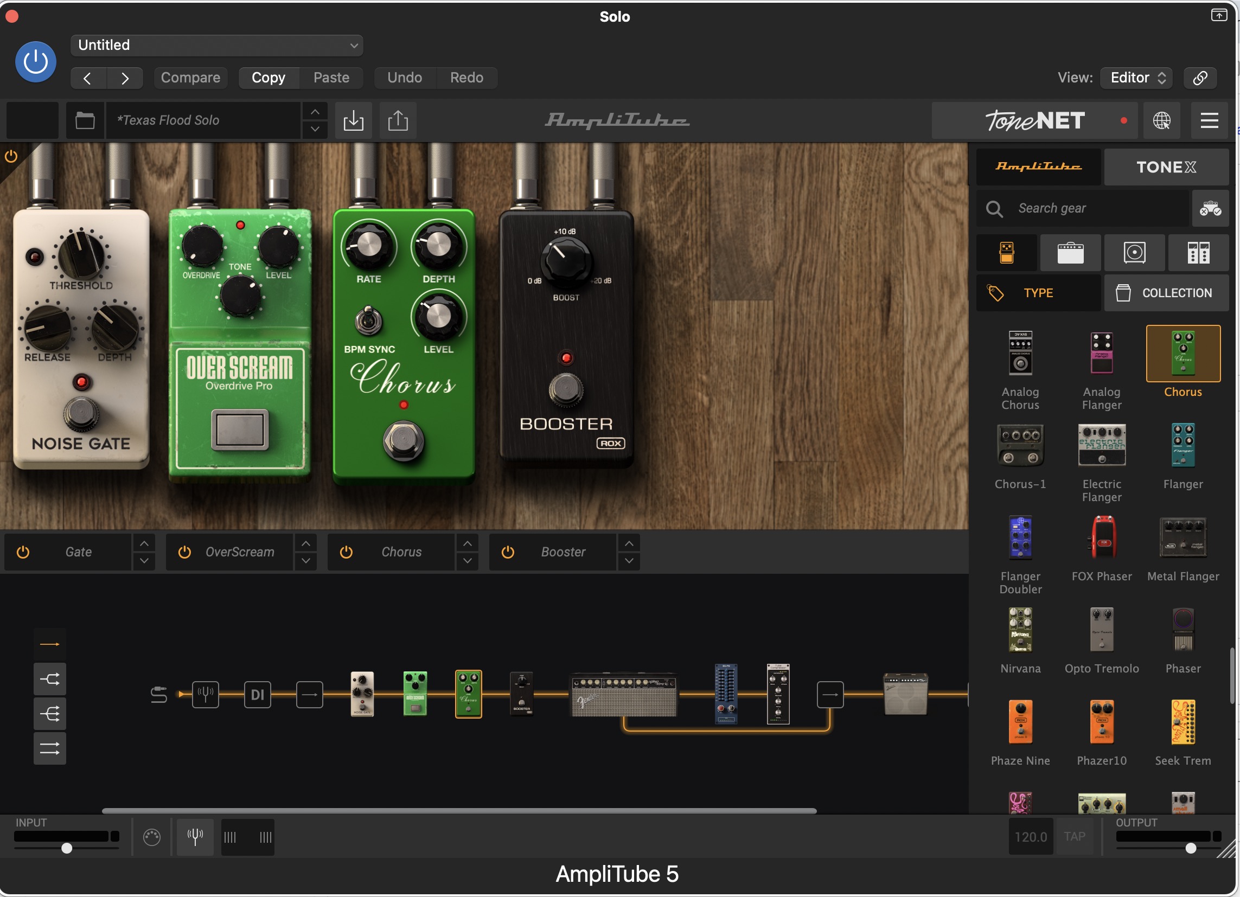Step to next preset with down arrow
The image size is (1240, 897).
[315, 129]
